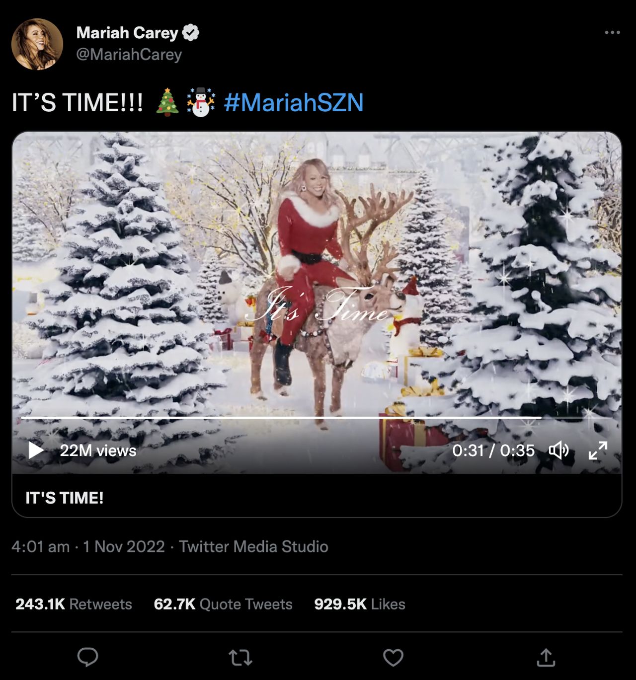636x680 pixels.
Task: Click the Twitter Media Studio source label
Action: [253, 546]
